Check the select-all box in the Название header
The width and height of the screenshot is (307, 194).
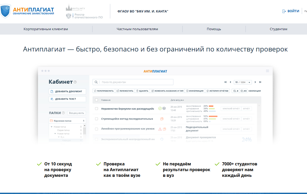tap(96, 100)
